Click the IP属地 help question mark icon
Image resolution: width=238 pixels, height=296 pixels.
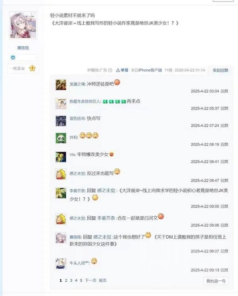tap(110, 70)
